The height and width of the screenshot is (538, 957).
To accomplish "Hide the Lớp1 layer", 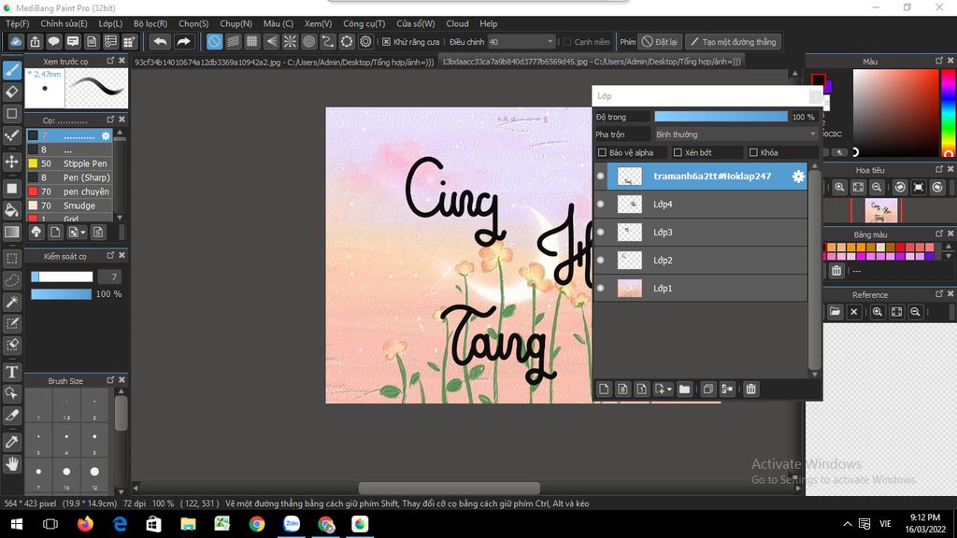I will coord(601,289).
